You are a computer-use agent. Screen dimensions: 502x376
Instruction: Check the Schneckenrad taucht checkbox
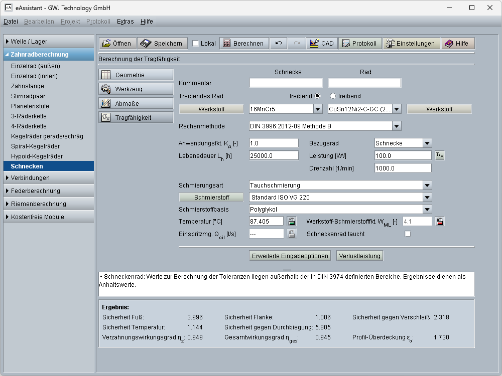click(408, 234)
